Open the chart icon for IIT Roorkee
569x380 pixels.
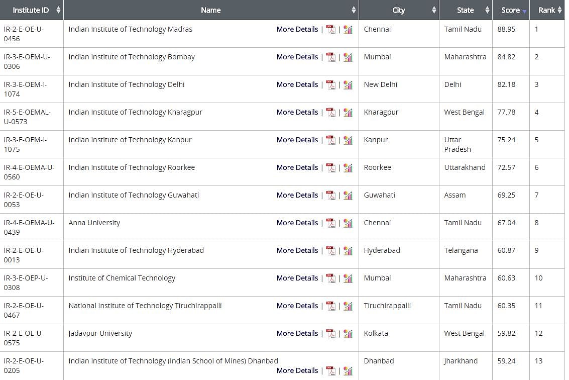[349, 168]
